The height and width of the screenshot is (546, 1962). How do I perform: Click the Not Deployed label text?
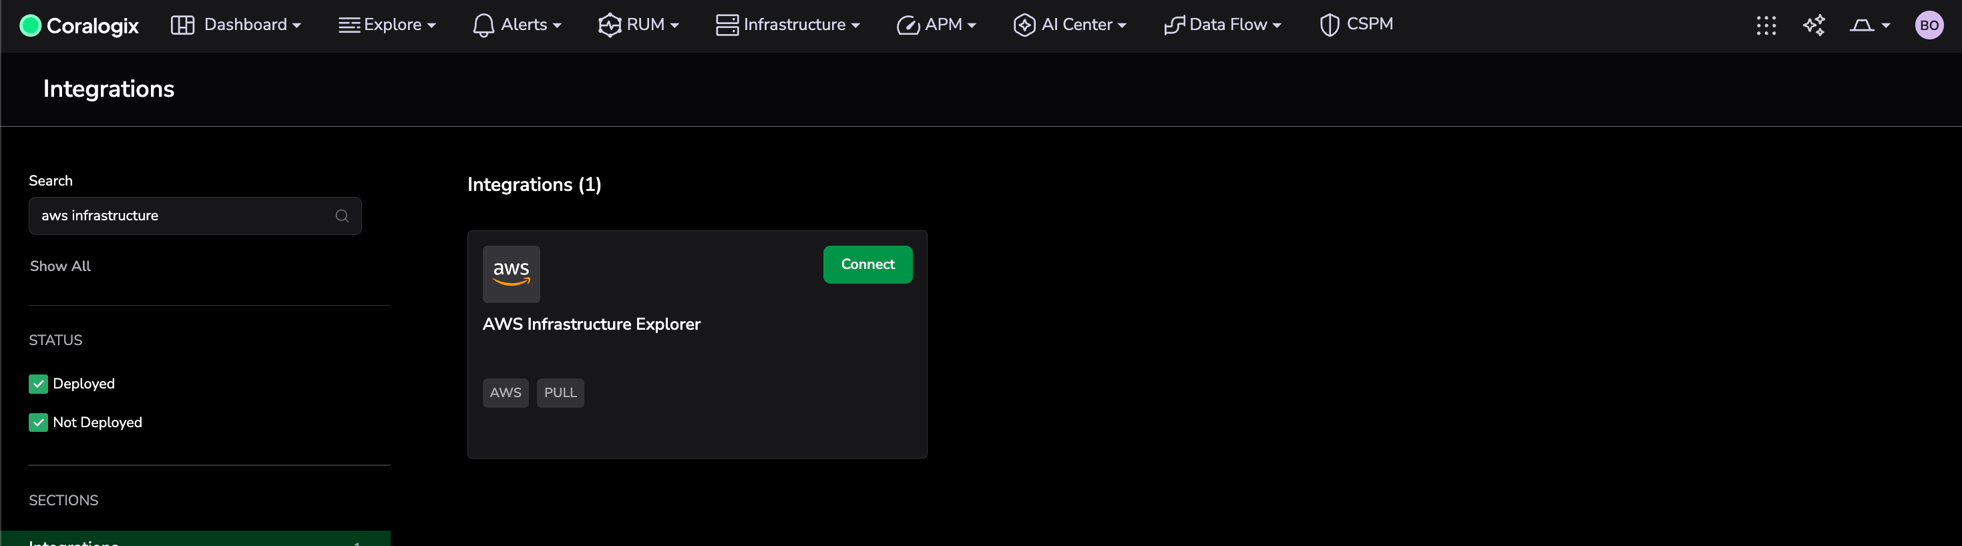(97, 423)
